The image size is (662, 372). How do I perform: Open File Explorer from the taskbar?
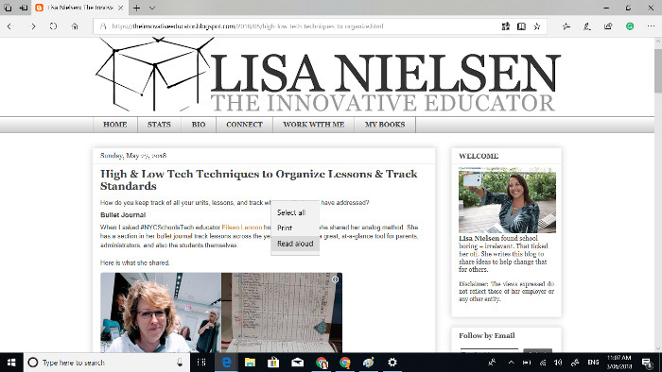(250, 363)
